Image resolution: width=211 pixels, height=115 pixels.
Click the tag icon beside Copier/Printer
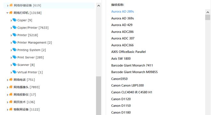(14, 27)
